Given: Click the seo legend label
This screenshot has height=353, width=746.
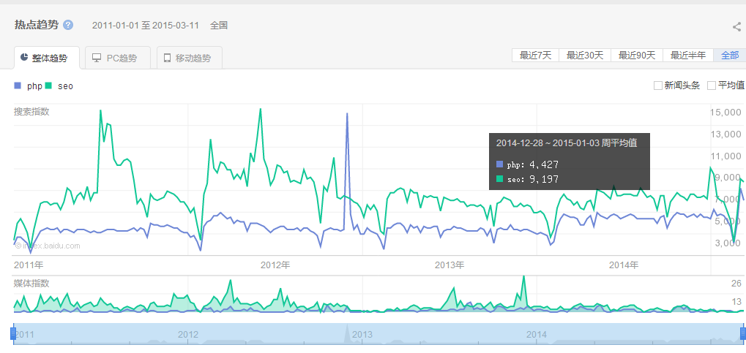Looking at the screenshot, I should tap(65, 86).
